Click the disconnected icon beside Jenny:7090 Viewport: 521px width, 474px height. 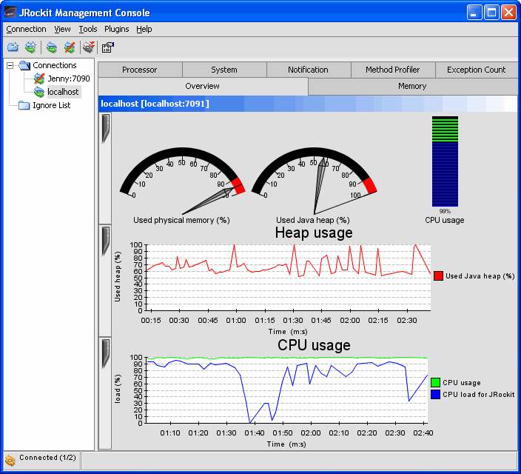[39, 79]
